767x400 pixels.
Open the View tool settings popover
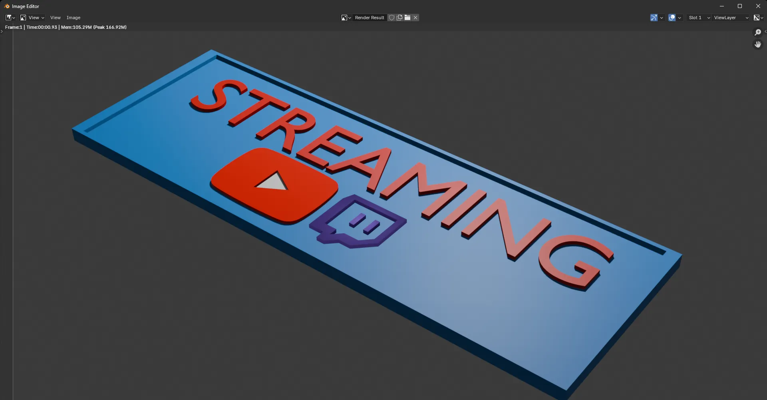pos(32,18)
